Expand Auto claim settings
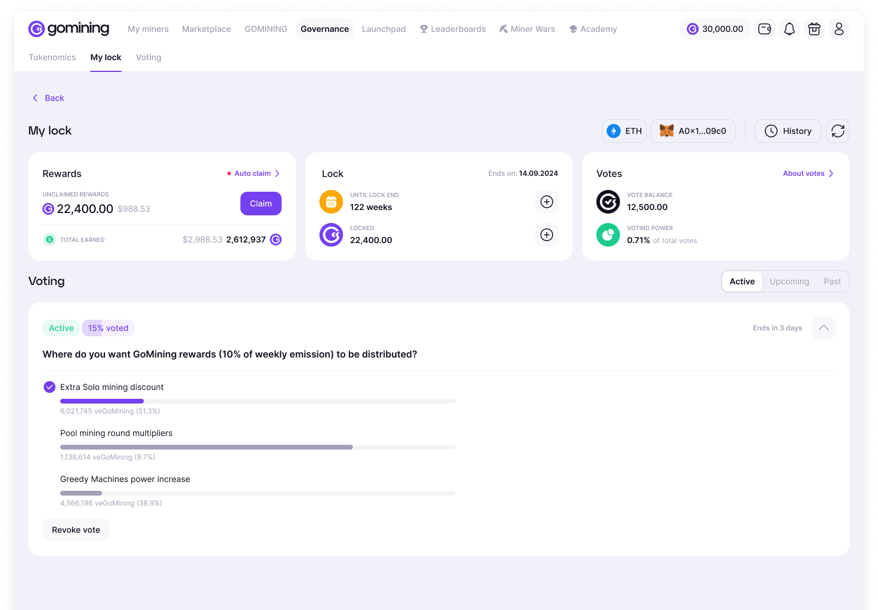878x610 pixels. 257,173
